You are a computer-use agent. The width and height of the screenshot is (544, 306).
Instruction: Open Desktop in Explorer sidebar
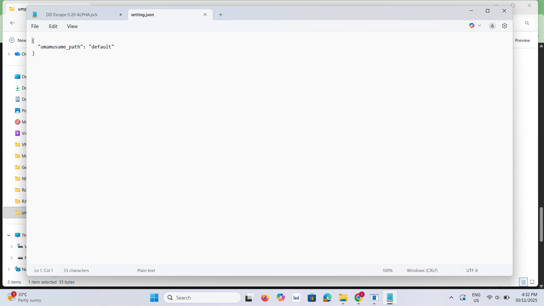pos(20,76)
